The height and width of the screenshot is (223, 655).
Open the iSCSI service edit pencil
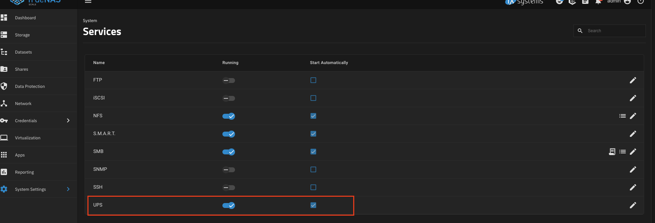tap(633, 98)
